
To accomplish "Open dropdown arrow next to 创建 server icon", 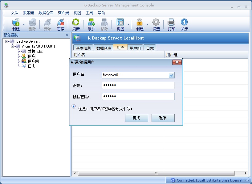I will point(24,24).
